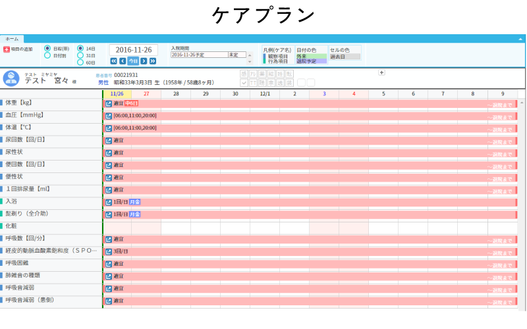
Task: Click the 2016-11-26 date field
Action: coord(134,50)
